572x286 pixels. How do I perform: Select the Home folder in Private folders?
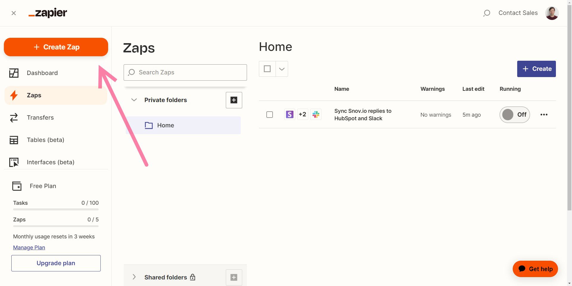183,125
